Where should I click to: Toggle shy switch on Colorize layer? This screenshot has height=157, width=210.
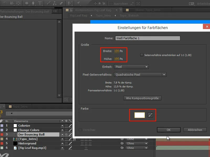(62, 126)
